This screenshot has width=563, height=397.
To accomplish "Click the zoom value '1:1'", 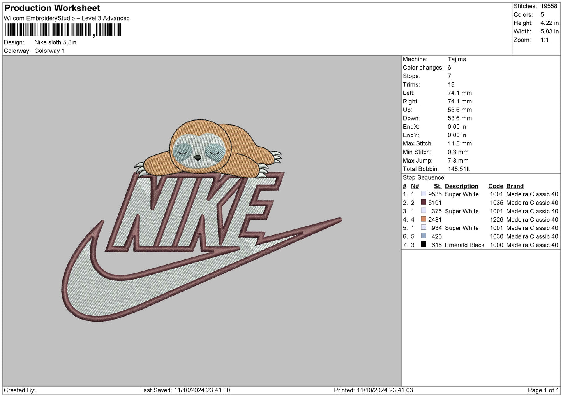I will point(545,40).
